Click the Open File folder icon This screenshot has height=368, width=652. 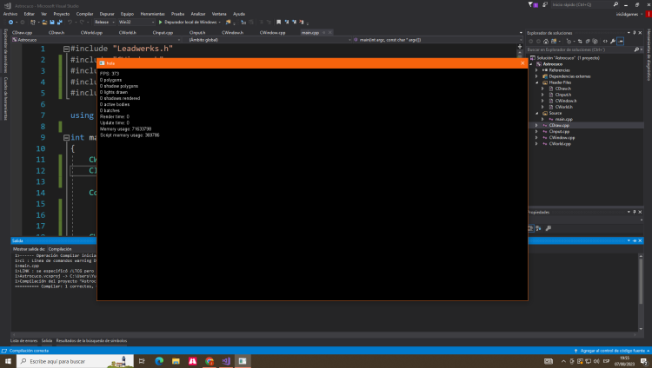pos(44,22)
